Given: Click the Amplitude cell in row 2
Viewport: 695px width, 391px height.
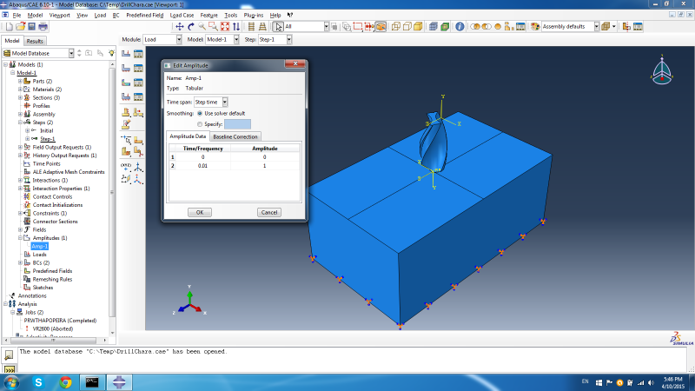Looking at the screenshot, I should 265,166.
